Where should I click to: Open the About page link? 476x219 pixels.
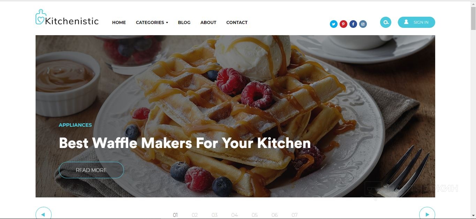click(x=208, y=22)
